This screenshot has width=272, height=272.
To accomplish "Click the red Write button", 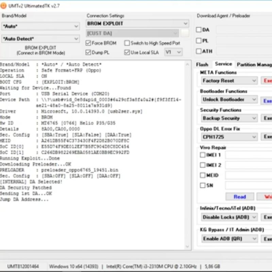I will pos(265,197).
